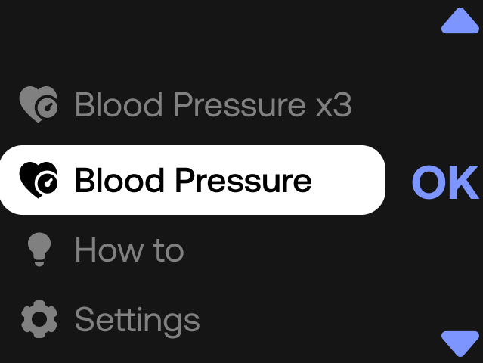Select the highlighted Blood Pressure text
The width and height of the screenshot is (483, 363).
(194, 180)
